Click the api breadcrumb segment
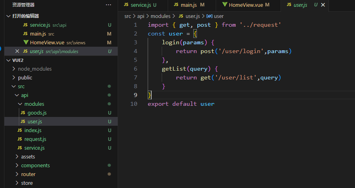355x188 pixels. 140,16
